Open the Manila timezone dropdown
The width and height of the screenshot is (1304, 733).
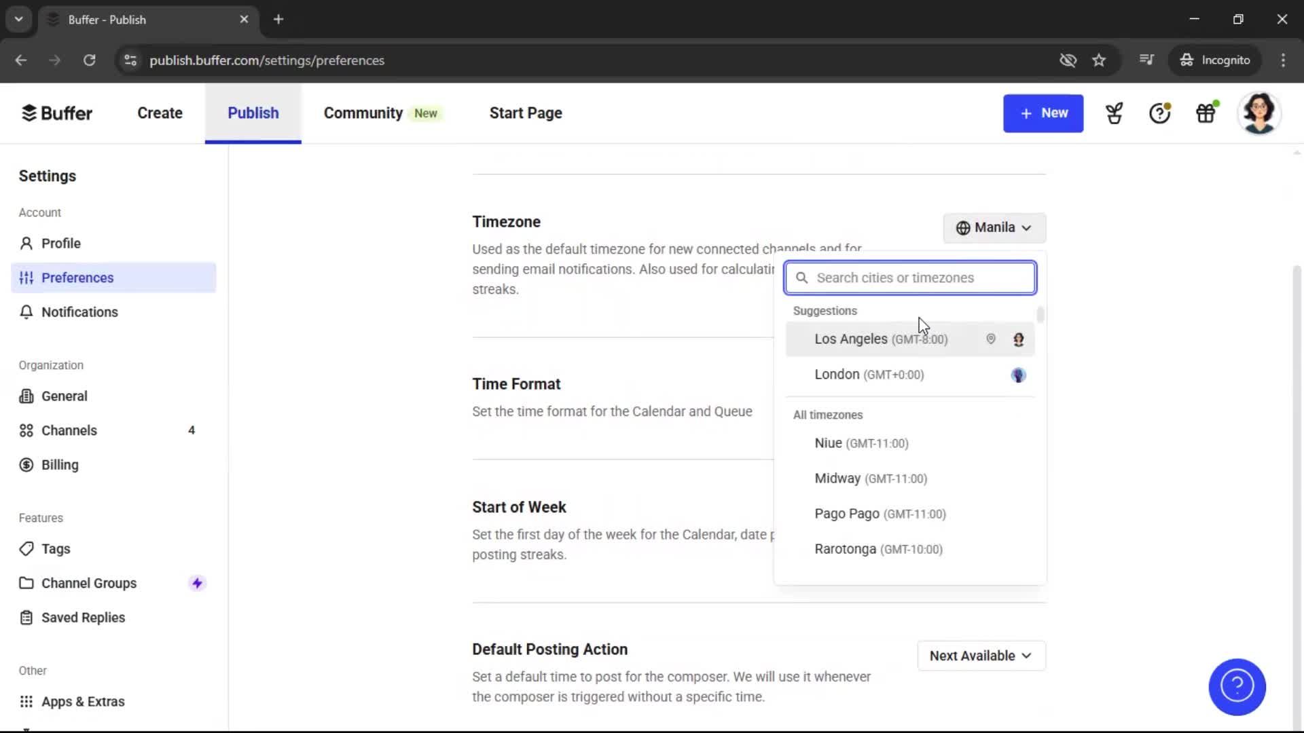(x=994, y=227)
